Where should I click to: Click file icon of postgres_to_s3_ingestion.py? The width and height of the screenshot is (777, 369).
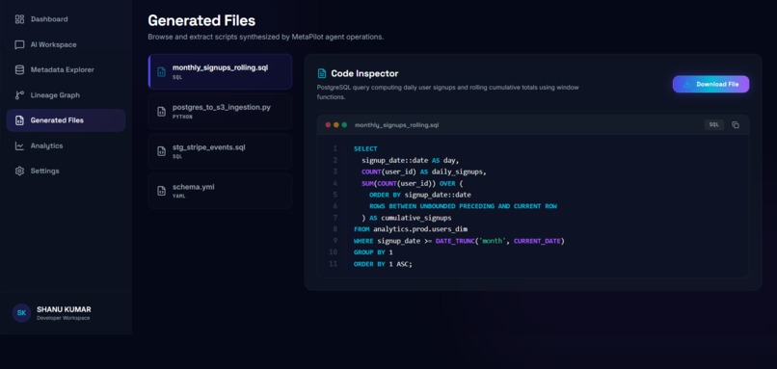click(x=161, y=112)
